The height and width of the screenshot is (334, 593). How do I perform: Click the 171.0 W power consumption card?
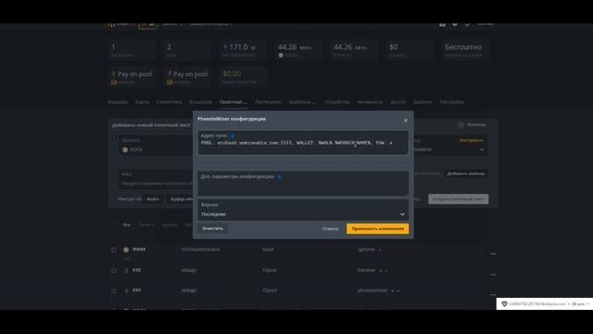(243, 50)
